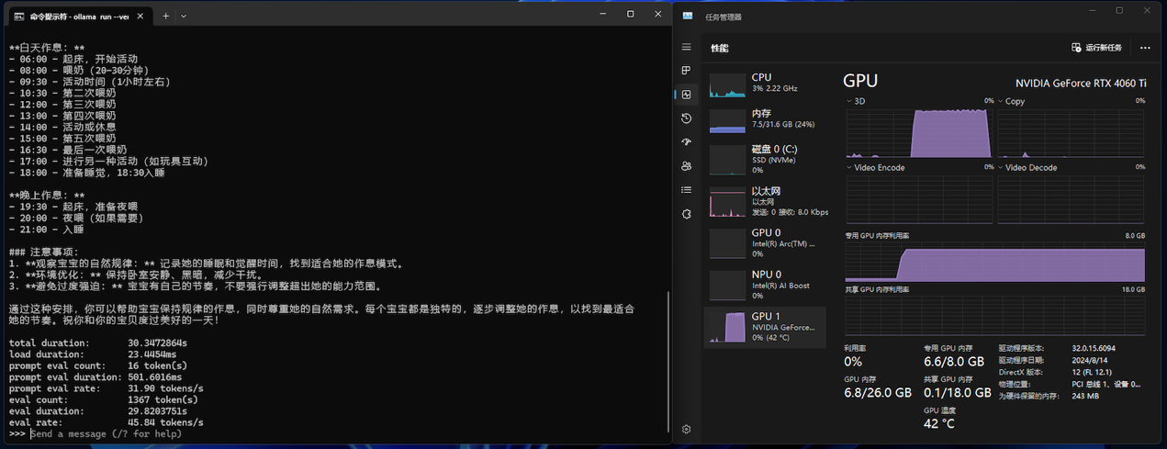Screen dimensions: 1167x449
Task: Open the App history page icon
Action: click(686, 118)
